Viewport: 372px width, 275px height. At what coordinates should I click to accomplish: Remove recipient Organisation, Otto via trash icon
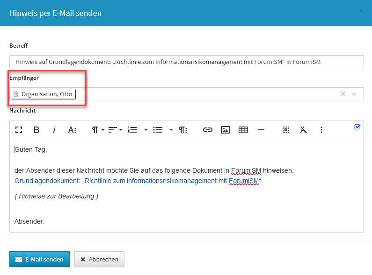[15, 94]
